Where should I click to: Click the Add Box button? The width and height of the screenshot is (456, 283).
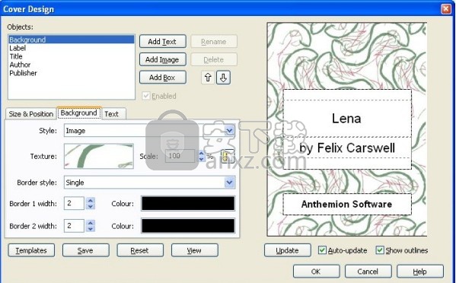pyautogui.click(x=163, y=78)
